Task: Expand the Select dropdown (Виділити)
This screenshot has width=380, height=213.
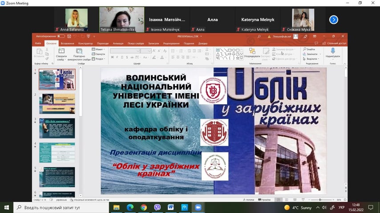Action: [312, 59]
